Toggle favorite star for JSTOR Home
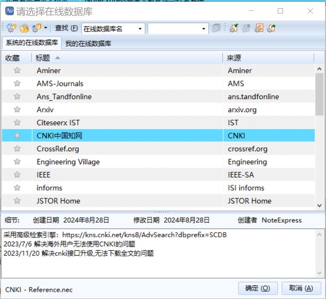This screenshot has height=299, width=326. point(17,201)
